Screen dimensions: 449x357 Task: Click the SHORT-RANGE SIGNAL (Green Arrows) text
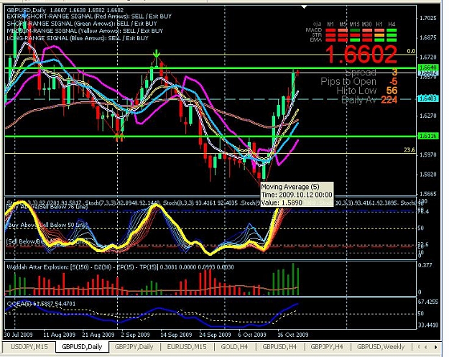coord(82,24)
